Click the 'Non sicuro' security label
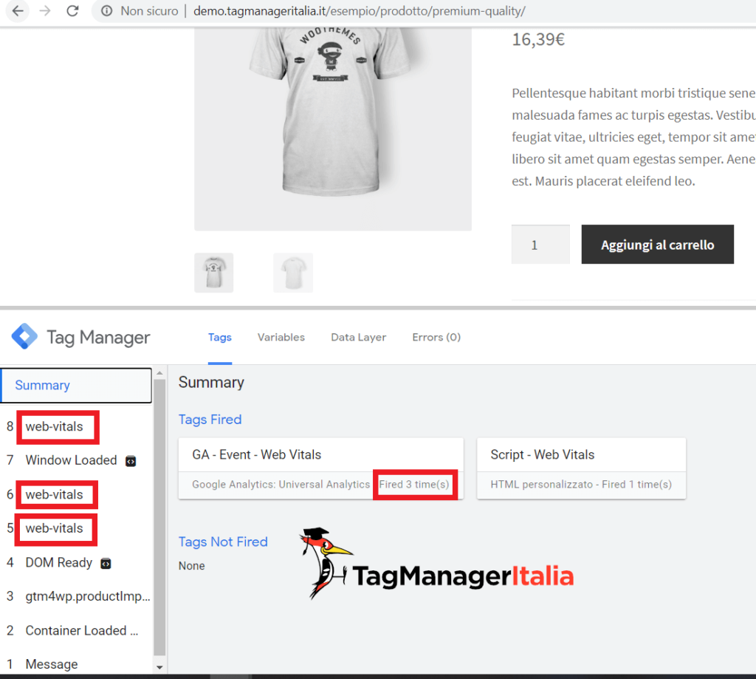The width and height of the screenshot is (756, 679). 149,10
